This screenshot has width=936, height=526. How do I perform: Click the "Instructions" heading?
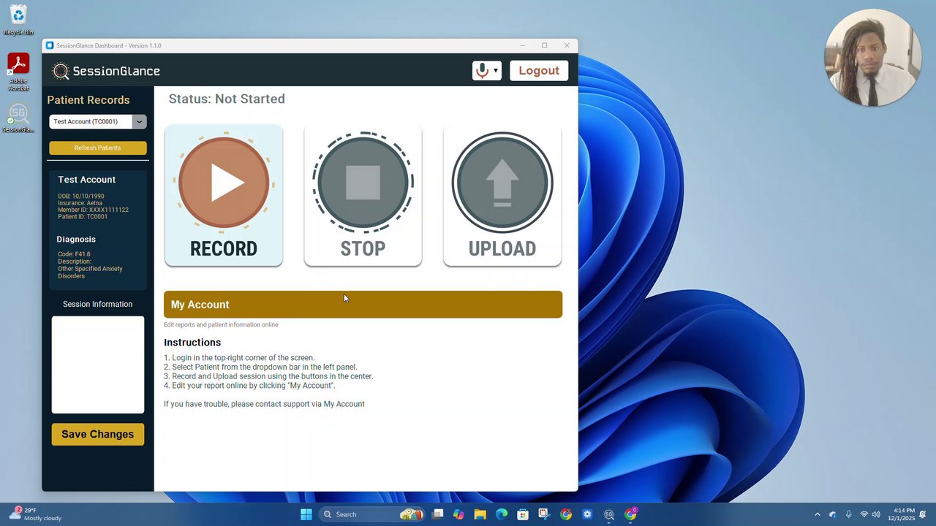click(x=192, y=343)
